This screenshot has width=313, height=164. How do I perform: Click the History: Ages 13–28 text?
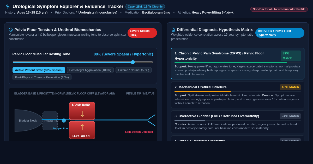(26, 12)
